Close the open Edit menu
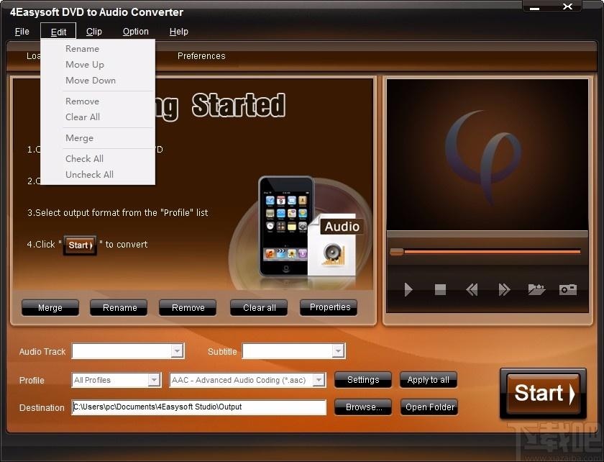 pyautogui.click(x=58, y=32)
